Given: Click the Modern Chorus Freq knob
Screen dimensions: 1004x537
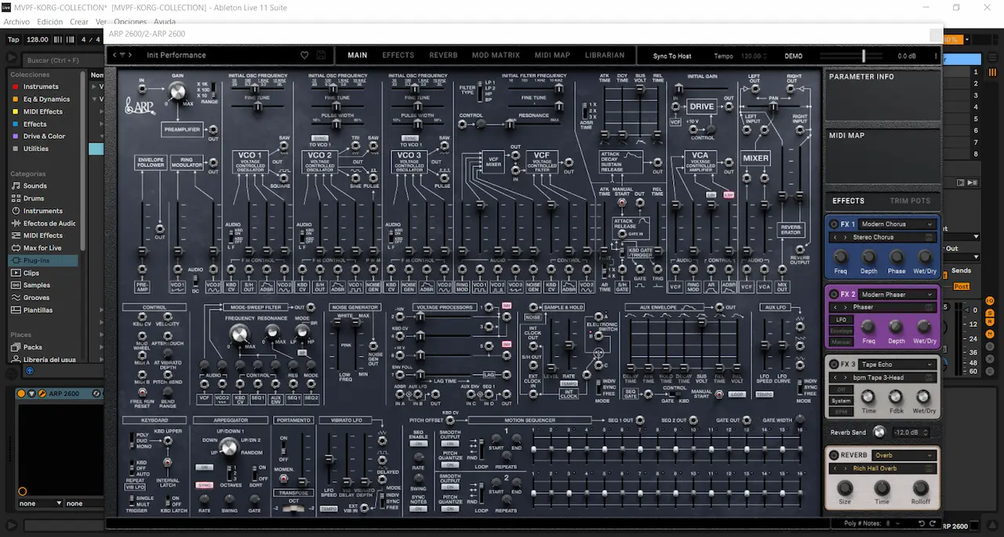Looking at the screenshot, I should [x=841, y=257].
